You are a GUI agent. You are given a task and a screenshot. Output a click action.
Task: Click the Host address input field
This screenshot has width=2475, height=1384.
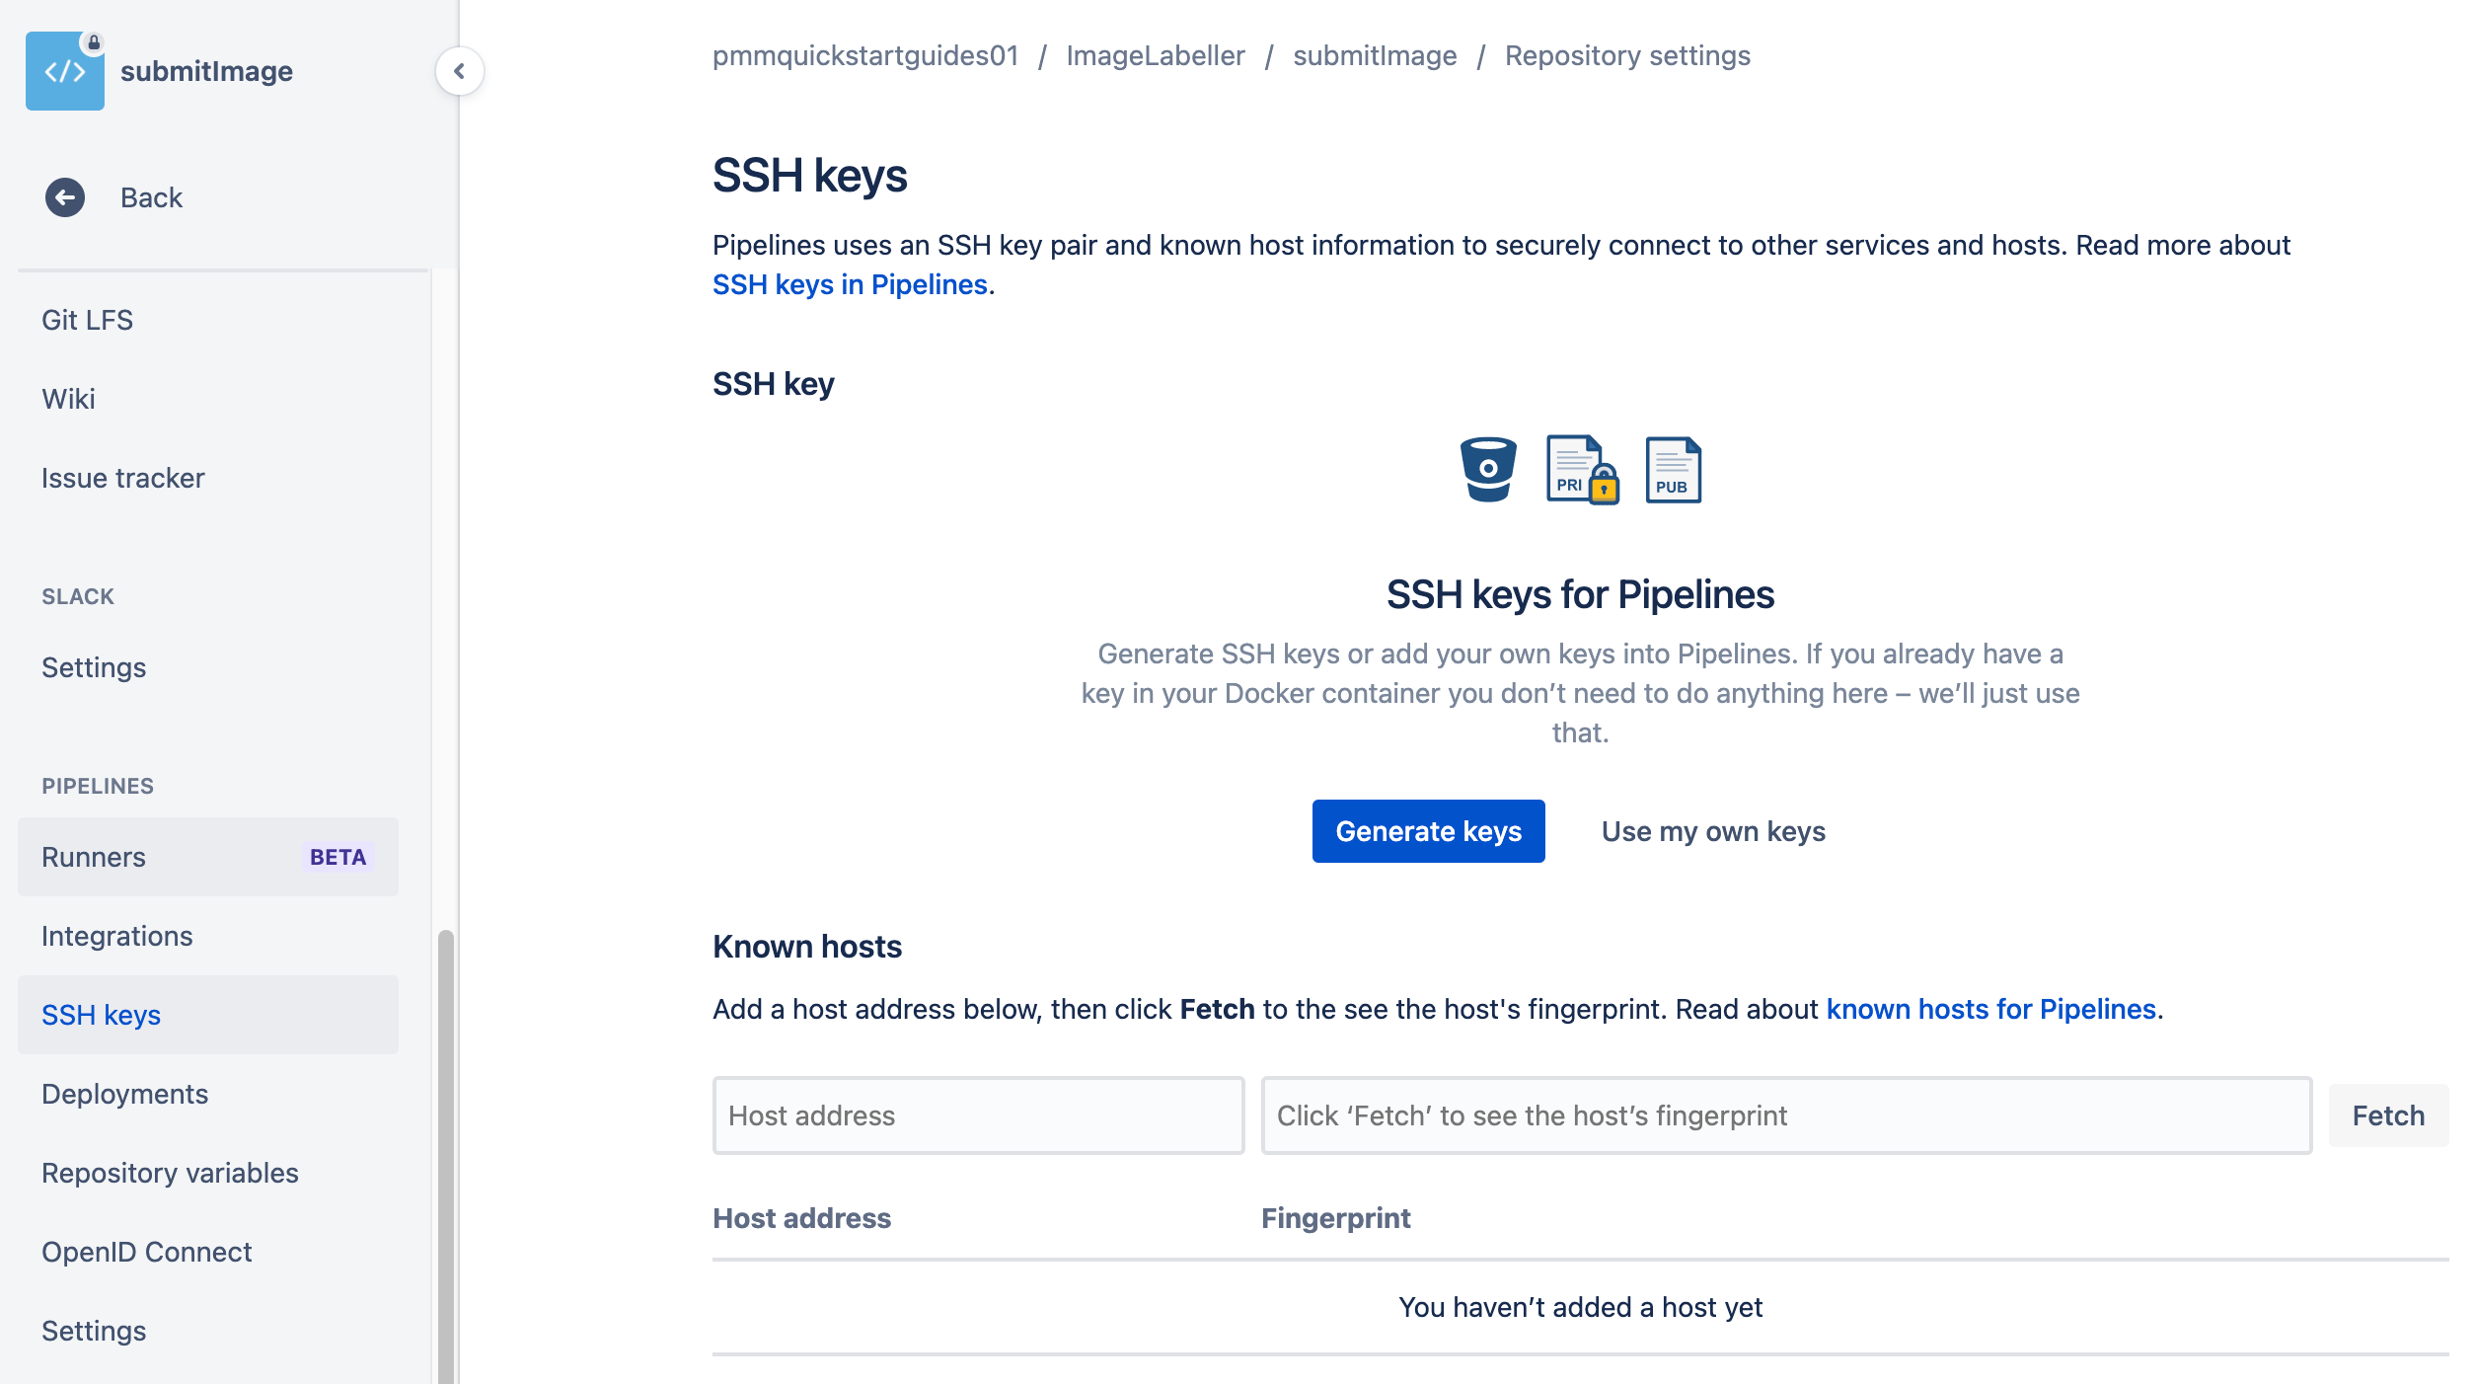click(979, 1114)
